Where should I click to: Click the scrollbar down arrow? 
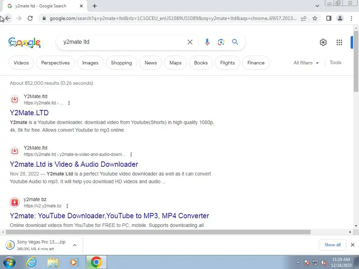(356, 226)
